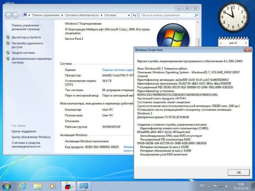The width and height of the screenshot is (255, 191).
Task: Click the volume speaker tray icon
Action: 227,186
